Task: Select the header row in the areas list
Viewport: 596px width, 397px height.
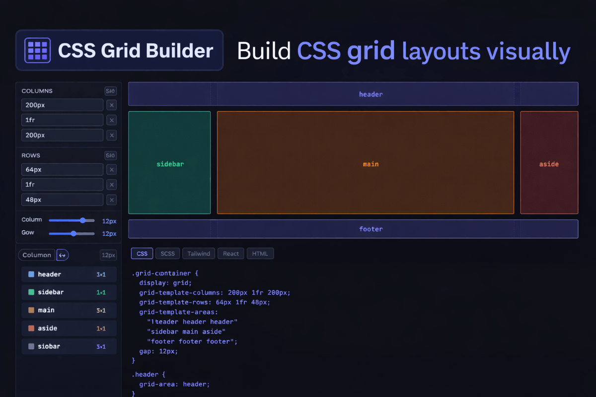Action: click(69, 274)
